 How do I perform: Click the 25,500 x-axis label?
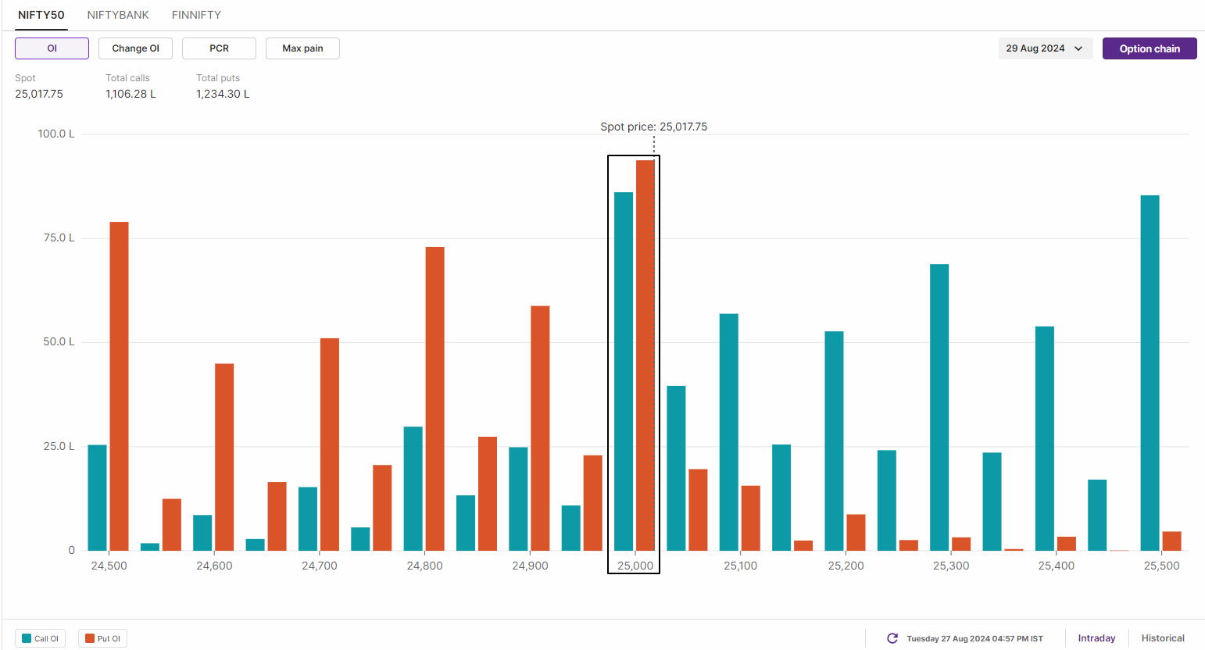(1161, 566)
